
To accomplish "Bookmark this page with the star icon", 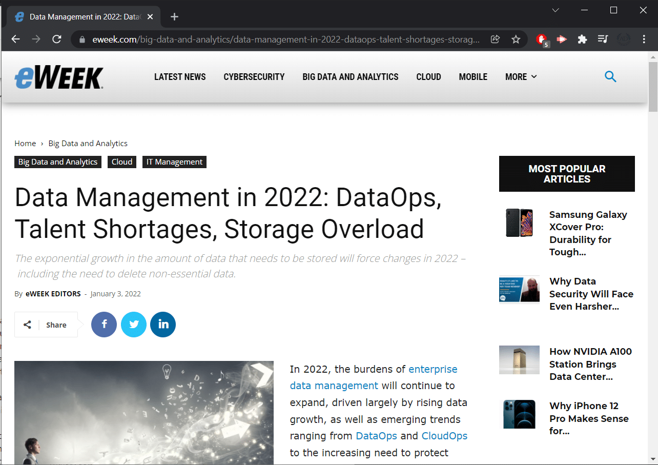I will pyautogui.click(x=516, y=39).
